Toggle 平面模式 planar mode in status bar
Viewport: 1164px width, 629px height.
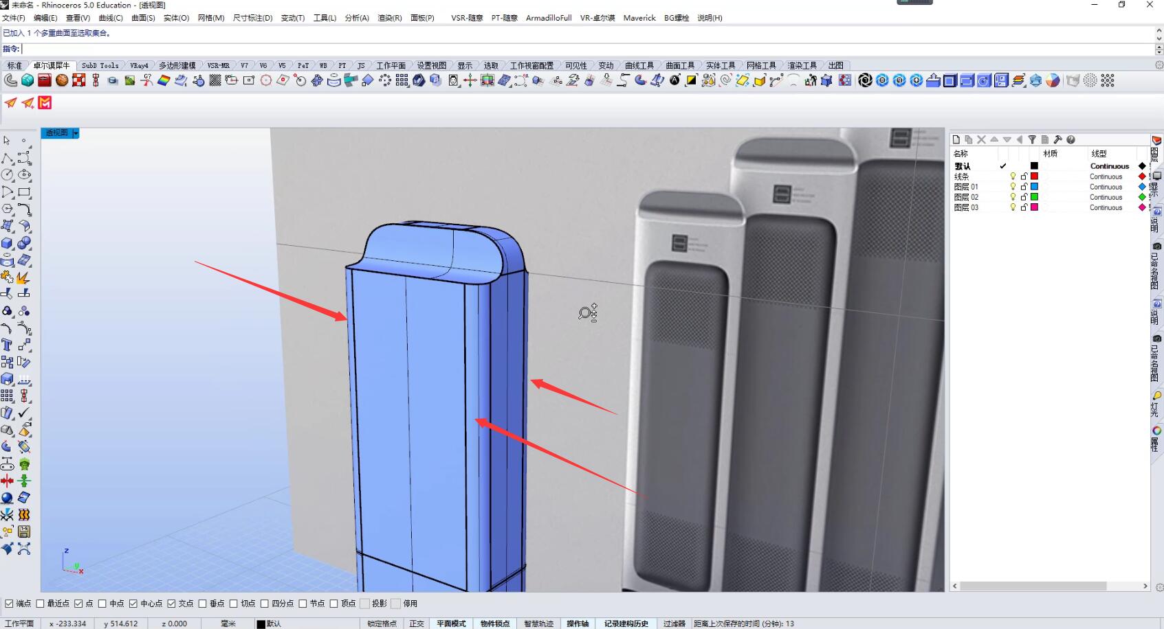[x=451, y=624]
